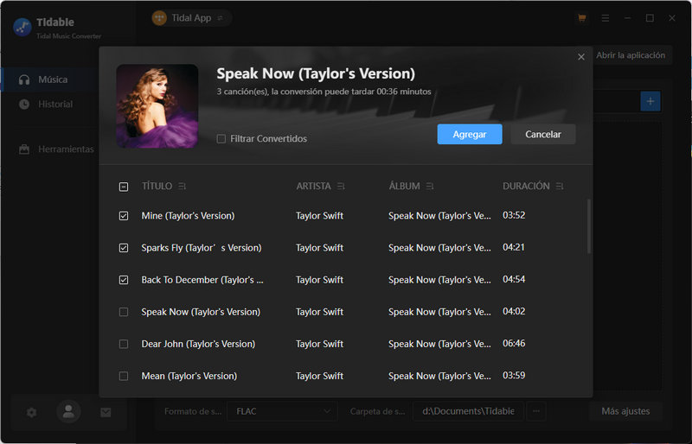Screen dimensions: 692x444
Task: Click duration 03:52 in the Mine row
Action: (514, 216)
